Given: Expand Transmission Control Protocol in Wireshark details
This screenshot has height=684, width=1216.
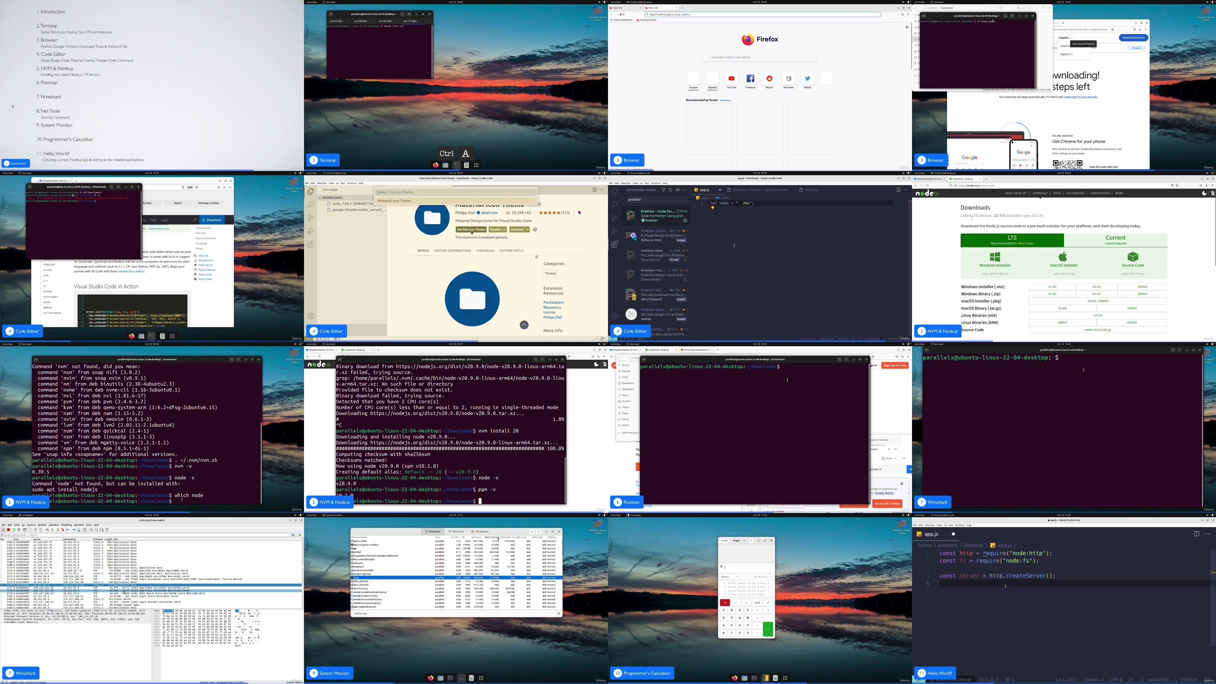Looking at the screenshot, I should click(x=2, y=619).
